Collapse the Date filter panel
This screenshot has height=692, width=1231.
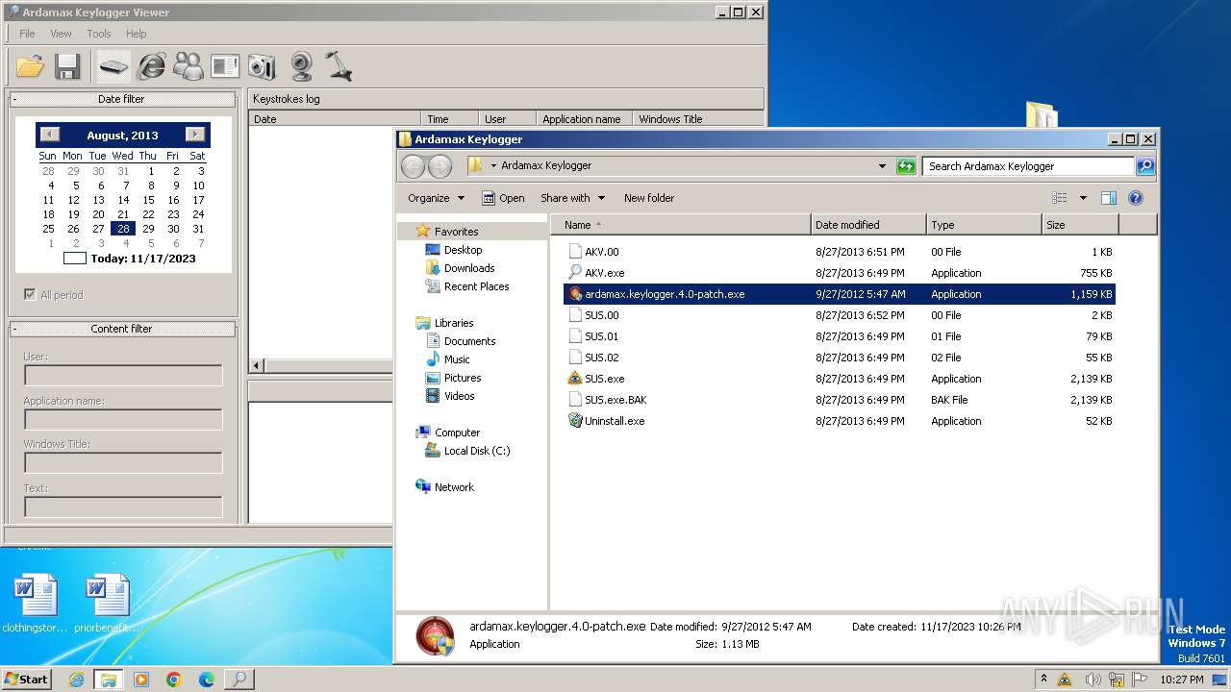pos(122,99)
